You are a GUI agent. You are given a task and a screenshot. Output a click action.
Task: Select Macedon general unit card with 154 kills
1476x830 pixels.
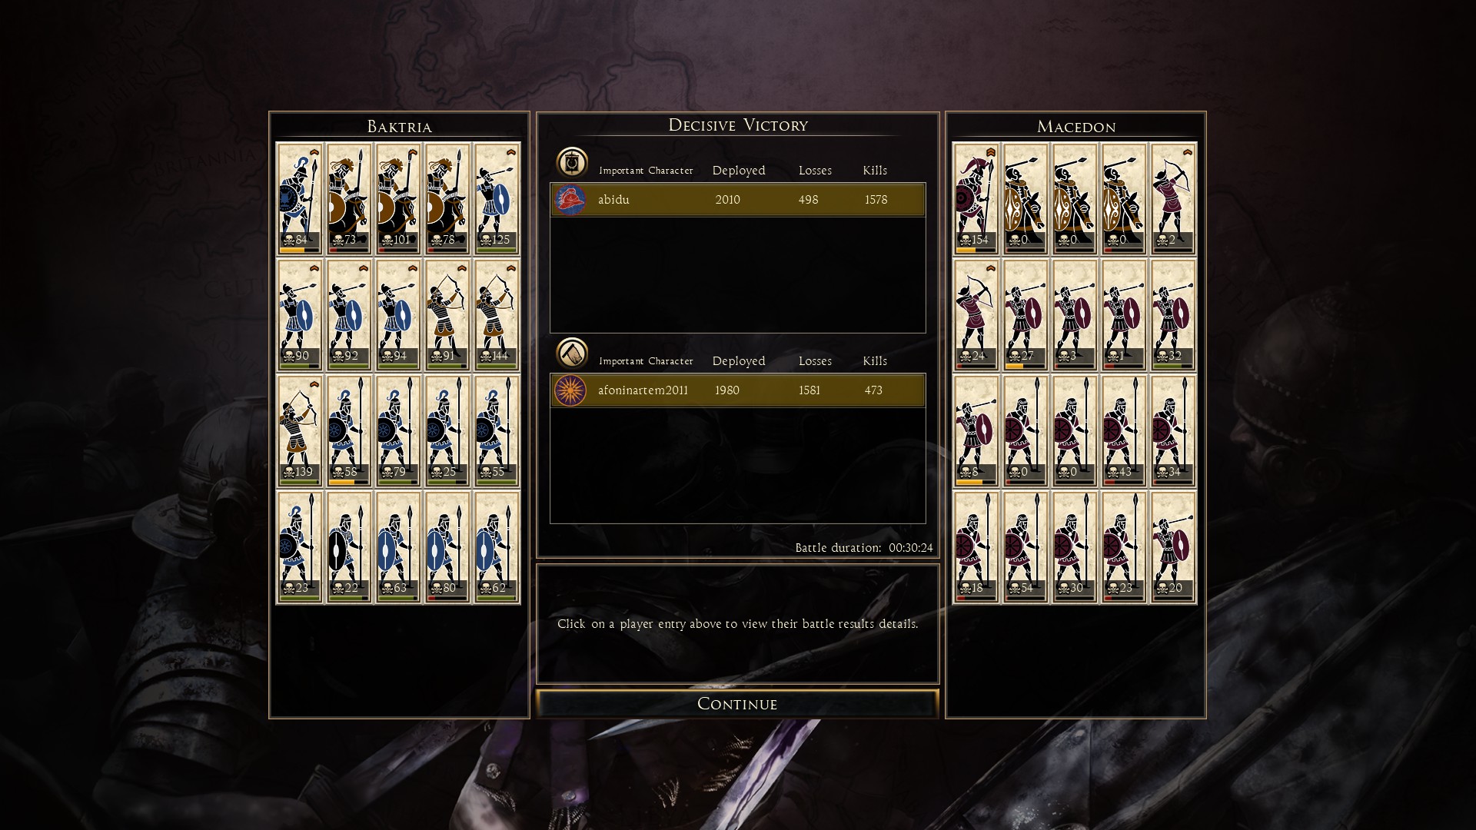(976, 198)
